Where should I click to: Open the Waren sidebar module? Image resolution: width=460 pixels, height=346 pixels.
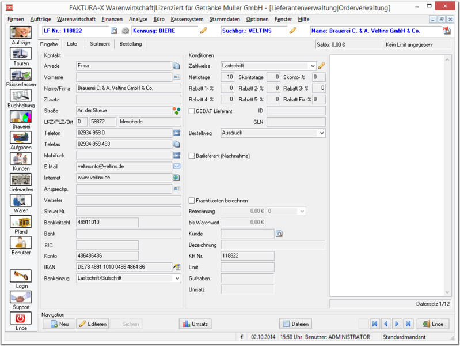(21, 201)
